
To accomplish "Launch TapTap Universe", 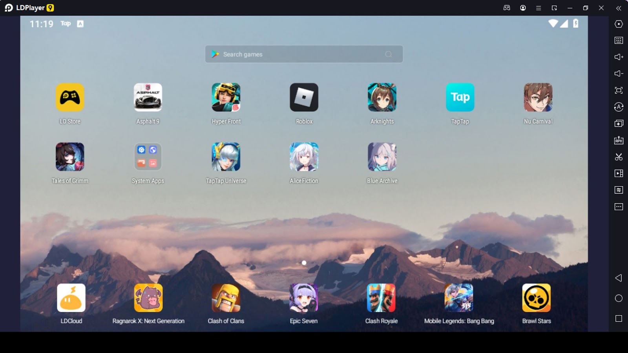I will [226, 157].
